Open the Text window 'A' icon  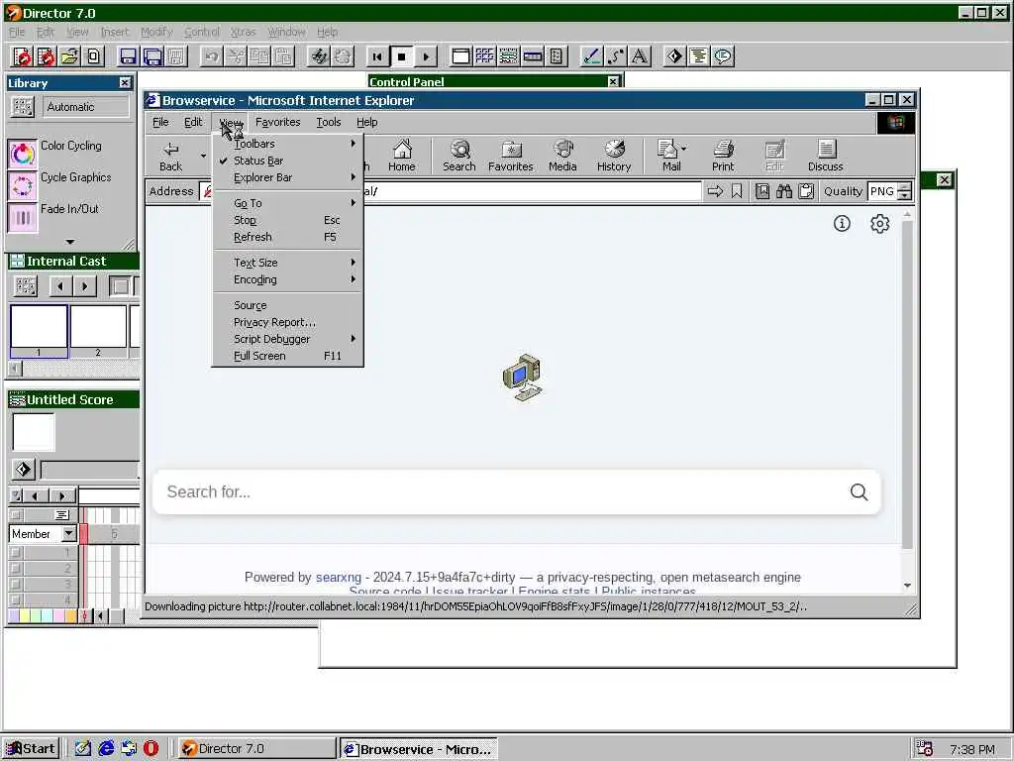[x=639, y=56]
